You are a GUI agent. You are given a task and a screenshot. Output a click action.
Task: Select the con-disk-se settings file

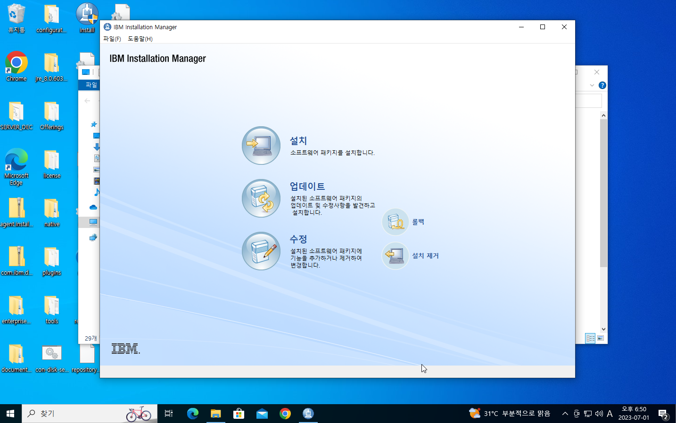[51, 358]
